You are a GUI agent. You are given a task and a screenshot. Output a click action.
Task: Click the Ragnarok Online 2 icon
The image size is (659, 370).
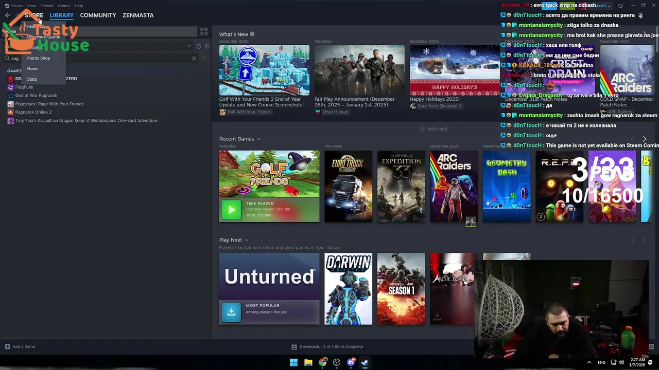11,112
